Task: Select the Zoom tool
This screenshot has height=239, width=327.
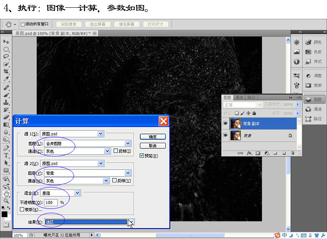Action: point(6,201)
